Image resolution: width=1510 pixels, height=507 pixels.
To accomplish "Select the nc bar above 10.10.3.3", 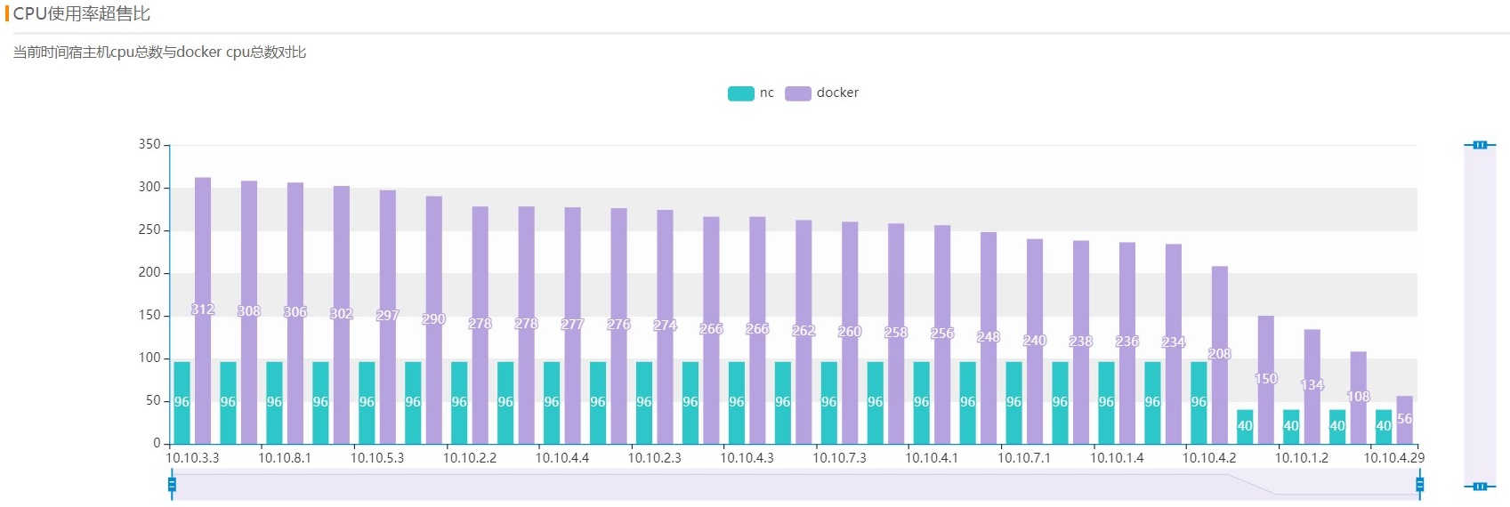I will pos(182,403).
